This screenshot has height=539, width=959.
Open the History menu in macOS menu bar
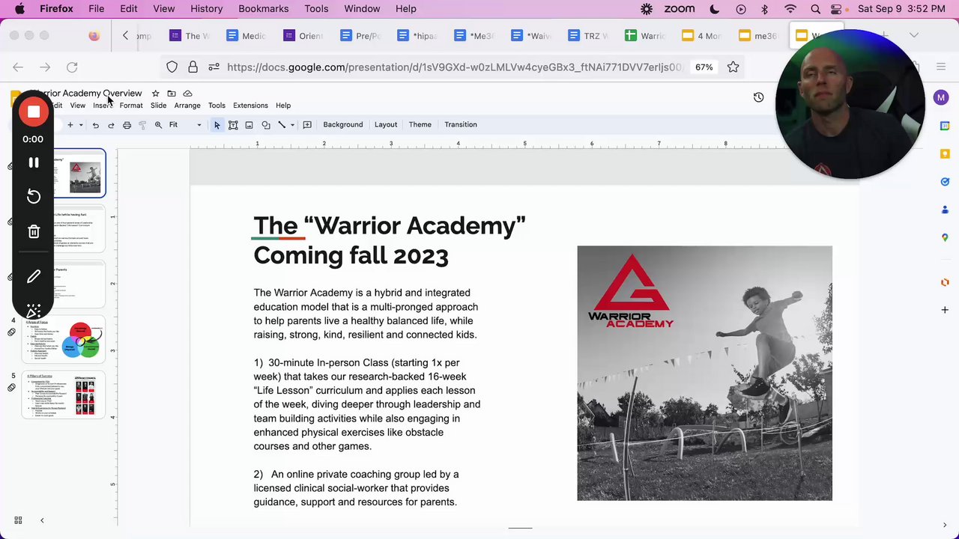pyautogui.click(x=206, y=9)
